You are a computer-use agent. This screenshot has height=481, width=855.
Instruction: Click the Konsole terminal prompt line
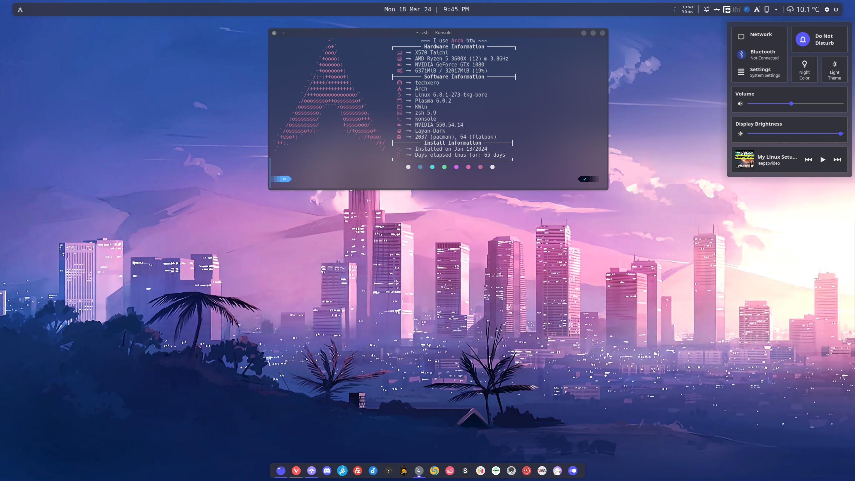coord(434,179)
